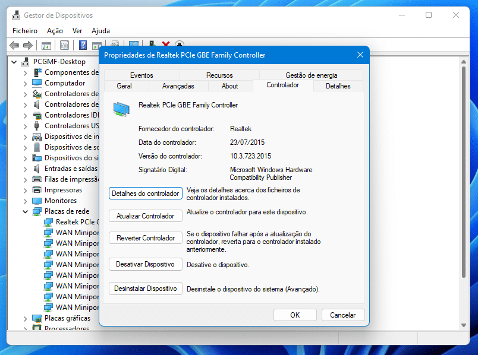Collapse the Placas de rede node
Viewport: 478px width, 355px height.
pos(26,211)
